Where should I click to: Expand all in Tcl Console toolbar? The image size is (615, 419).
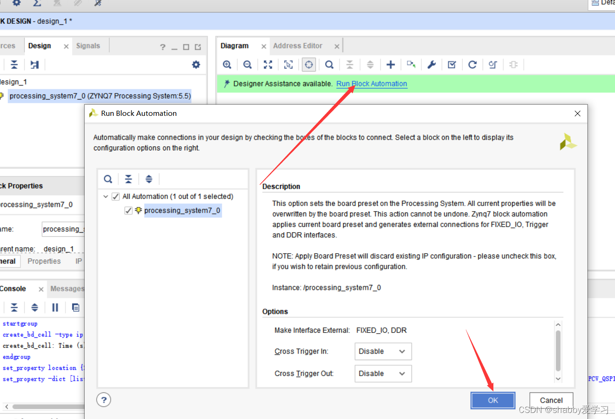(x=35, y=307)
